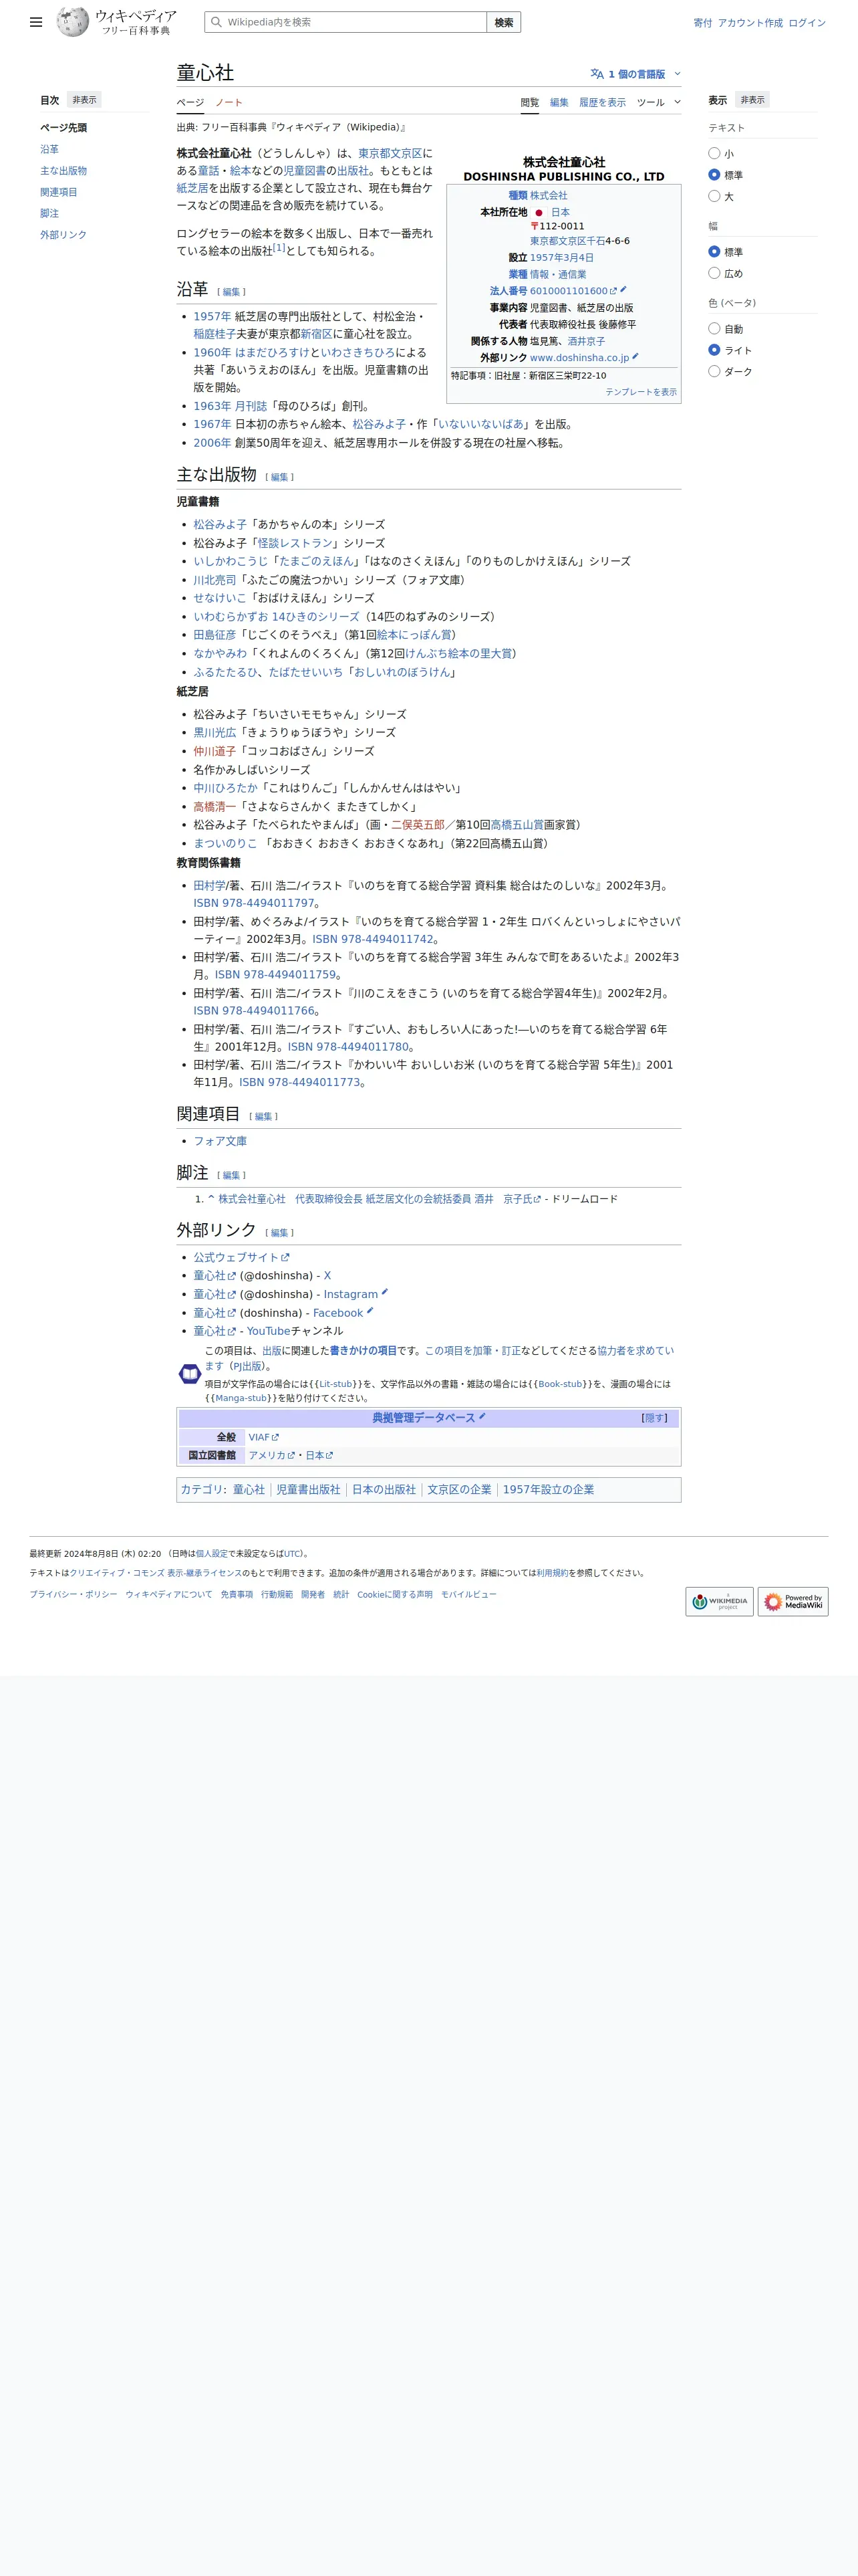Collapse the authority control box with 隠す
This screenshot has height=2576, width=858.
(x=654, y=1417)
